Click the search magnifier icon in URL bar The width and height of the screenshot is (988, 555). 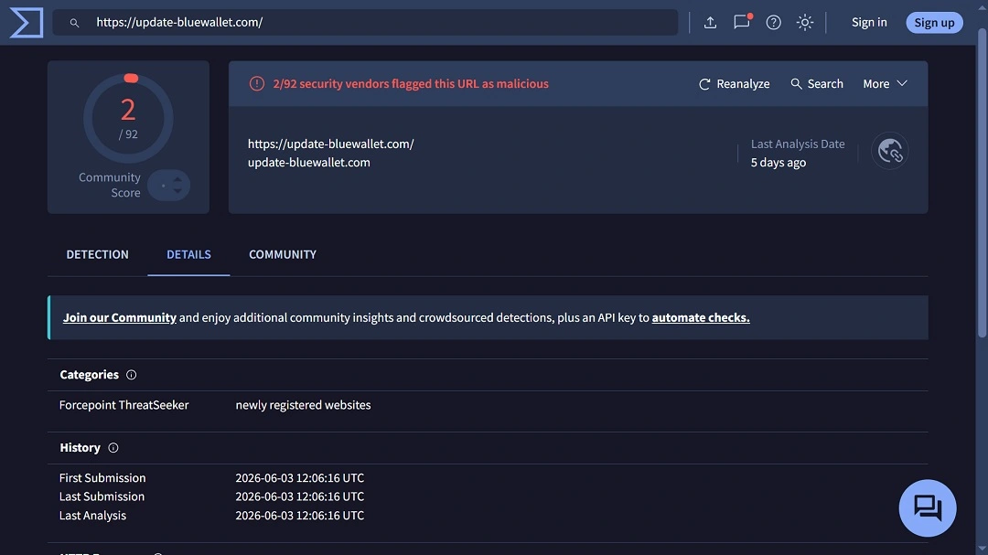74,23
